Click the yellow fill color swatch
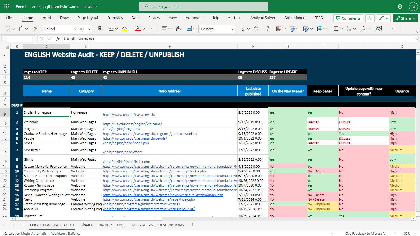The height and width of the screenshot is (236, 420). click(x=125, y=29)
